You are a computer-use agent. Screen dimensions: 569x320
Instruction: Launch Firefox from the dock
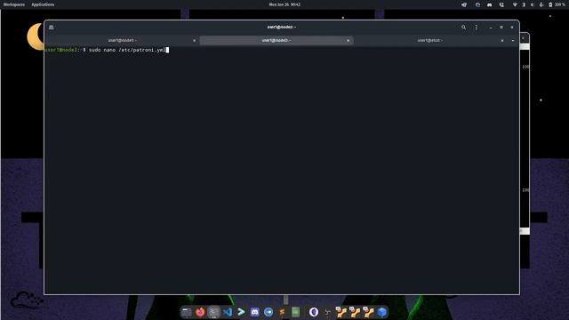[200, 312]
